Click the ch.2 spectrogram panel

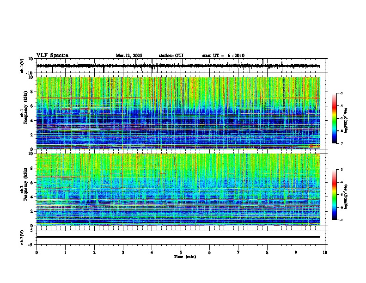[x=178, y=190]
